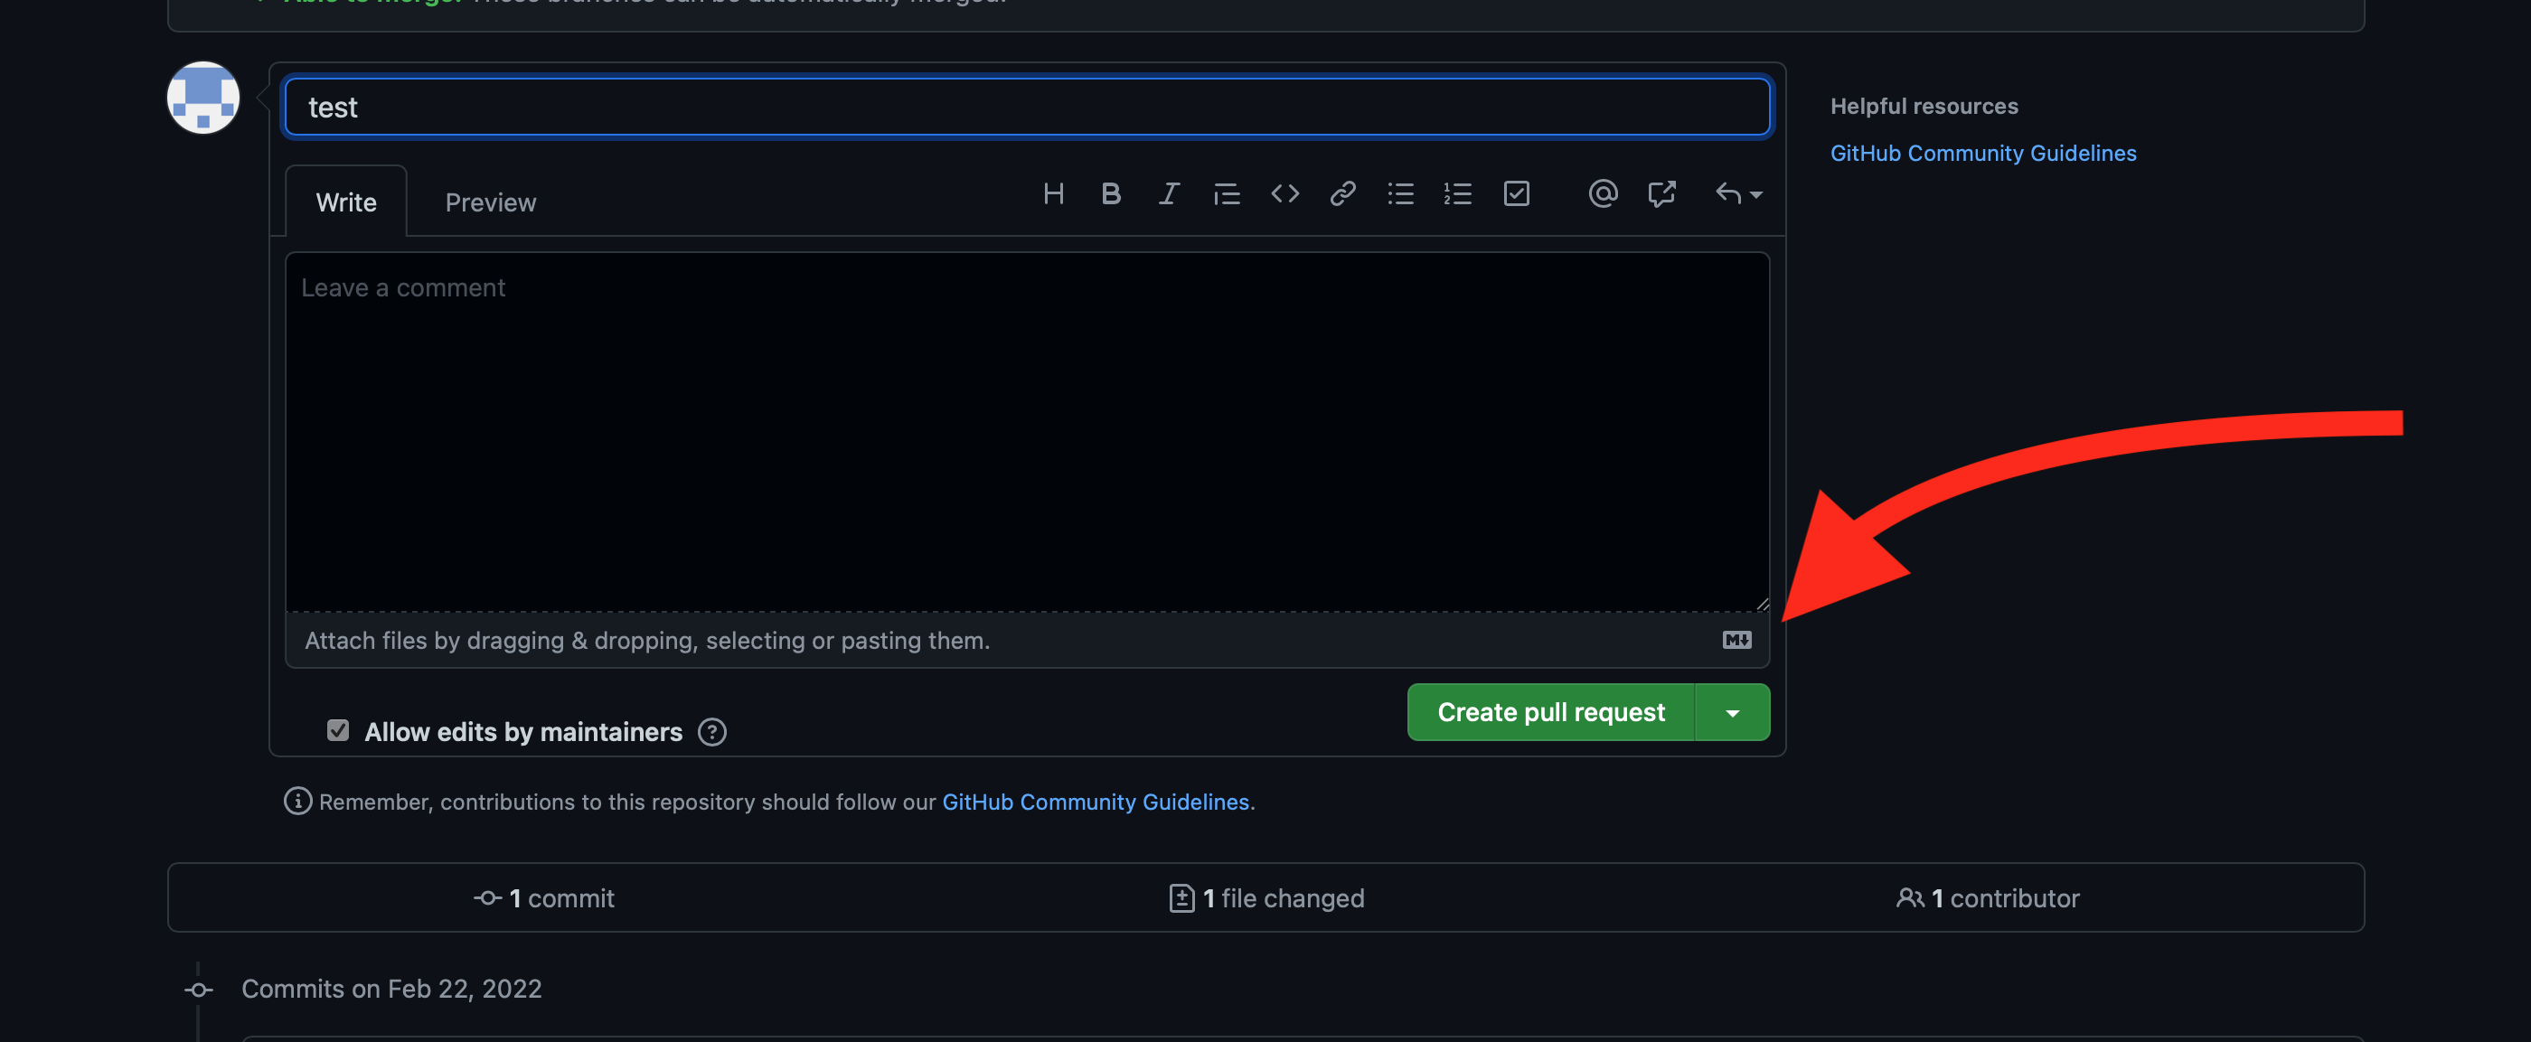2531x1042 pixels.
Task: Click the Leave a comment text area
Action: coord(1027,432)
